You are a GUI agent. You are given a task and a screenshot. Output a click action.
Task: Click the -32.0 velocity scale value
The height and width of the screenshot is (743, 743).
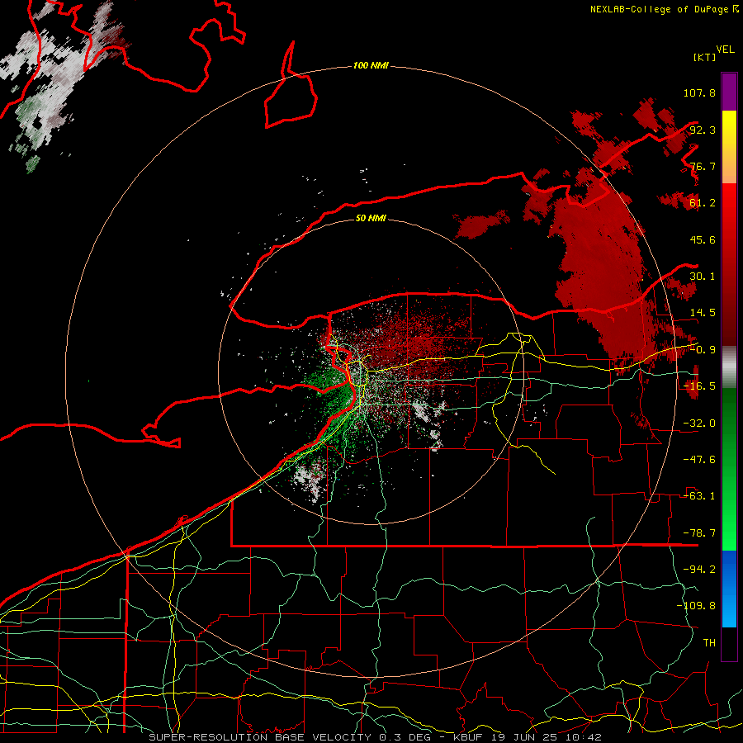[699, 424]
